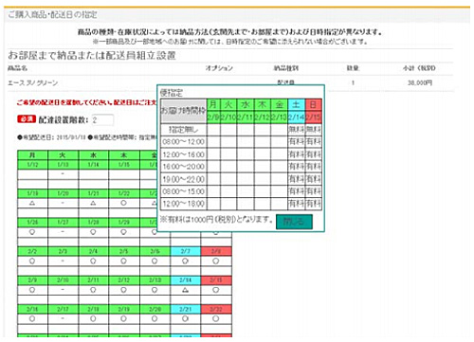
Task: Choose the circle mark under 2/15
Action: (215, 290)
